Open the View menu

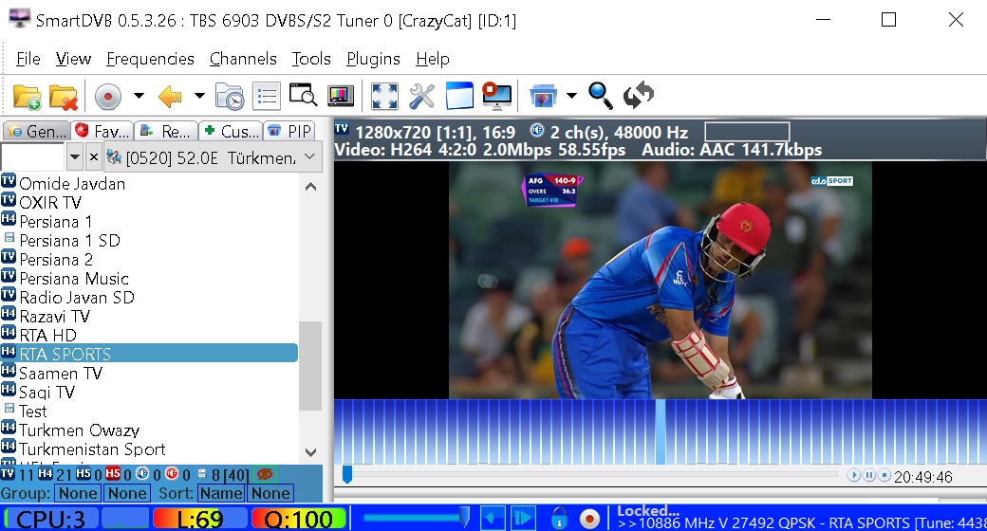click(73, 59)
